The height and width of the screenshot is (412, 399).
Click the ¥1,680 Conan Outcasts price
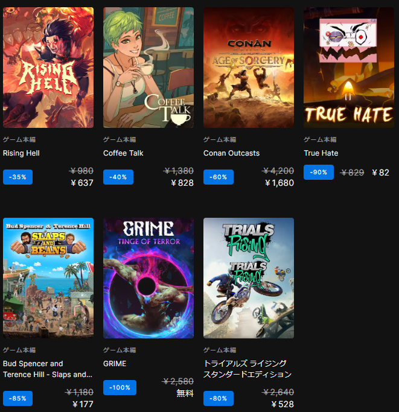click(279, 183)
